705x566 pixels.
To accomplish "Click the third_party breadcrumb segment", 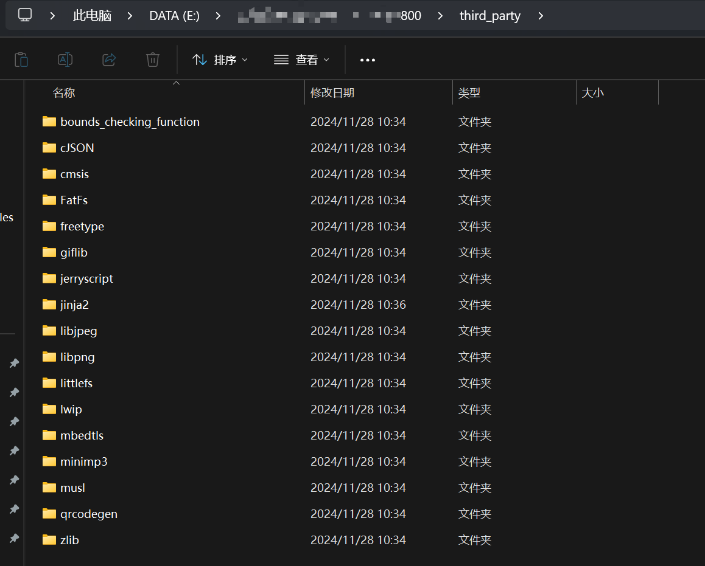I will (x=489, y=16).
